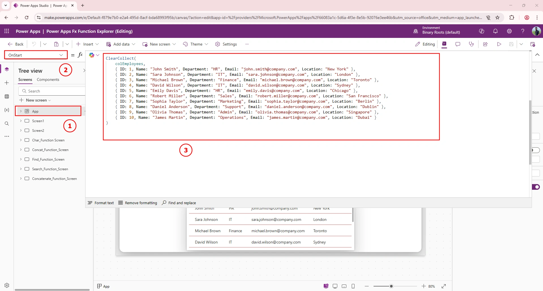Click the undo icon in the toolbar
Screen dimensions: 543x291
(34, 44)
